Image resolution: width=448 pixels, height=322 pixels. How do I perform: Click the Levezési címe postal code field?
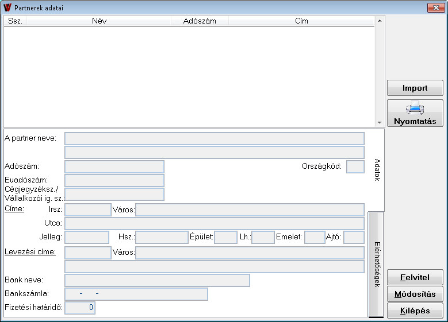point(88,253)
